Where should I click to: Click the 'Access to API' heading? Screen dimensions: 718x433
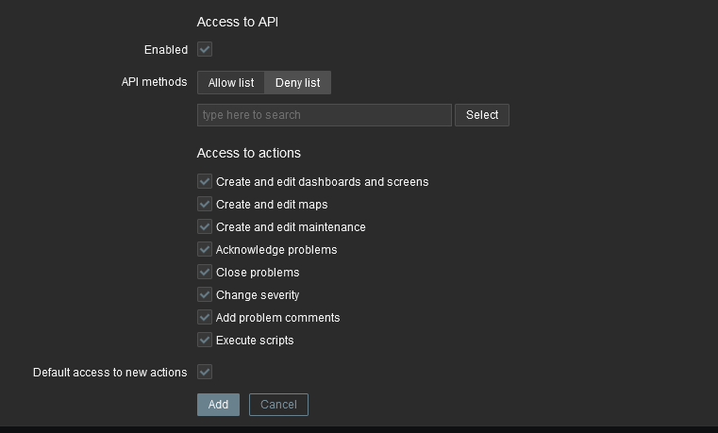pos(238,22)
